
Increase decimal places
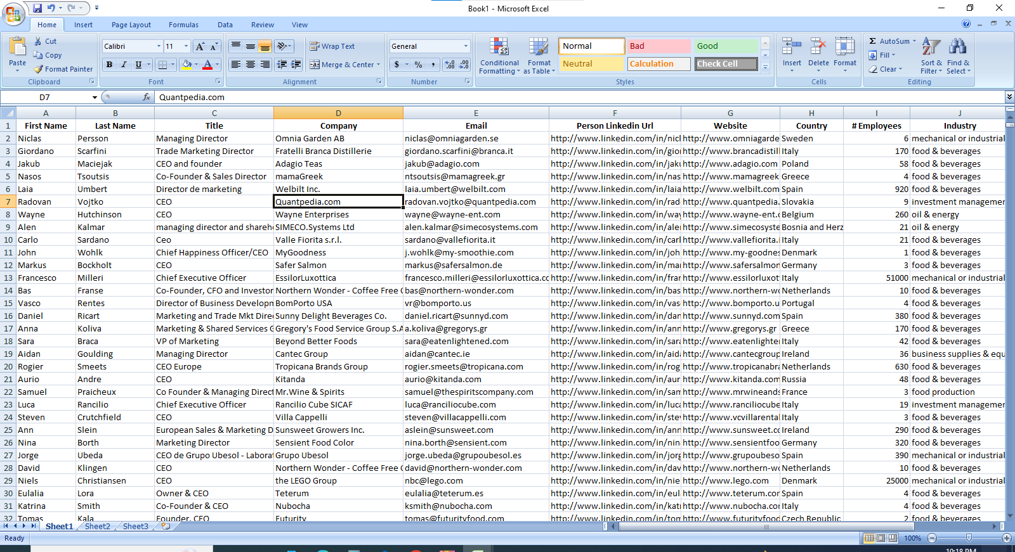[x=450, y=65]
